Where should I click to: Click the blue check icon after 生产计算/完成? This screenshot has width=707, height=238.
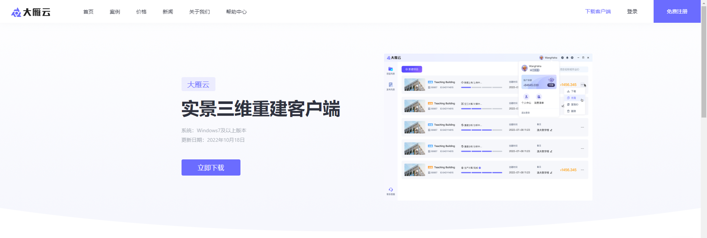tap(480, 168)
